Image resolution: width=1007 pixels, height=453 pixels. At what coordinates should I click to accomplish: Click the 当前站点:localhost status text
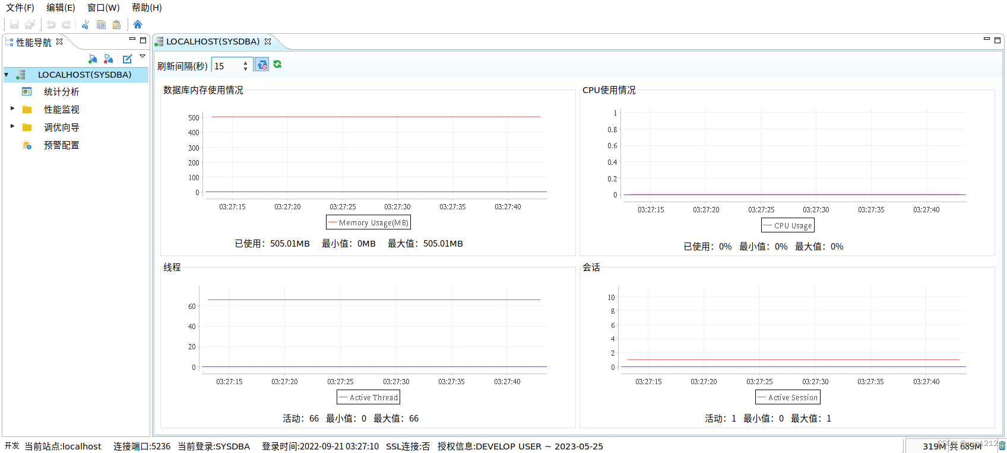point(63,446)
